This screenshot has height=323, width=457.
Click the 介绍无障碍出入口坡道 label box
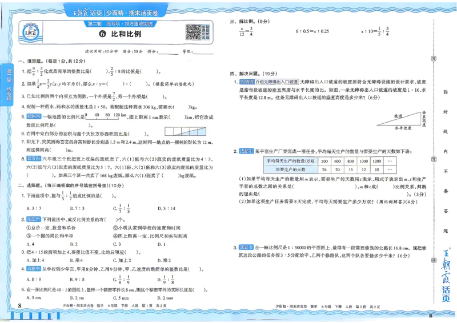click(276, 82)
